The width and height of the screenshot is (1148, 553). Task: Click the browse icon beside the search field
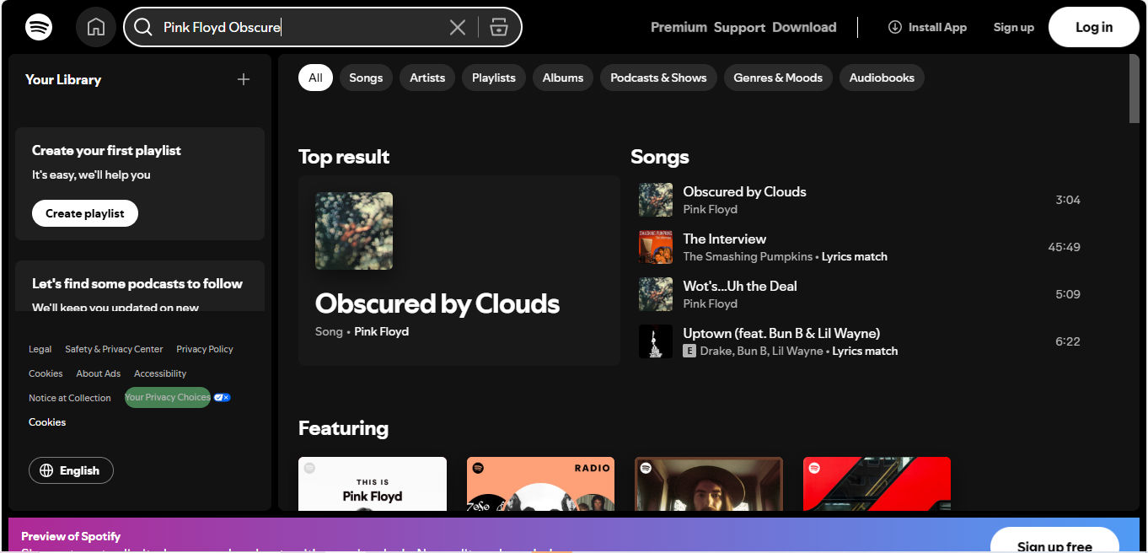[498, 26]
